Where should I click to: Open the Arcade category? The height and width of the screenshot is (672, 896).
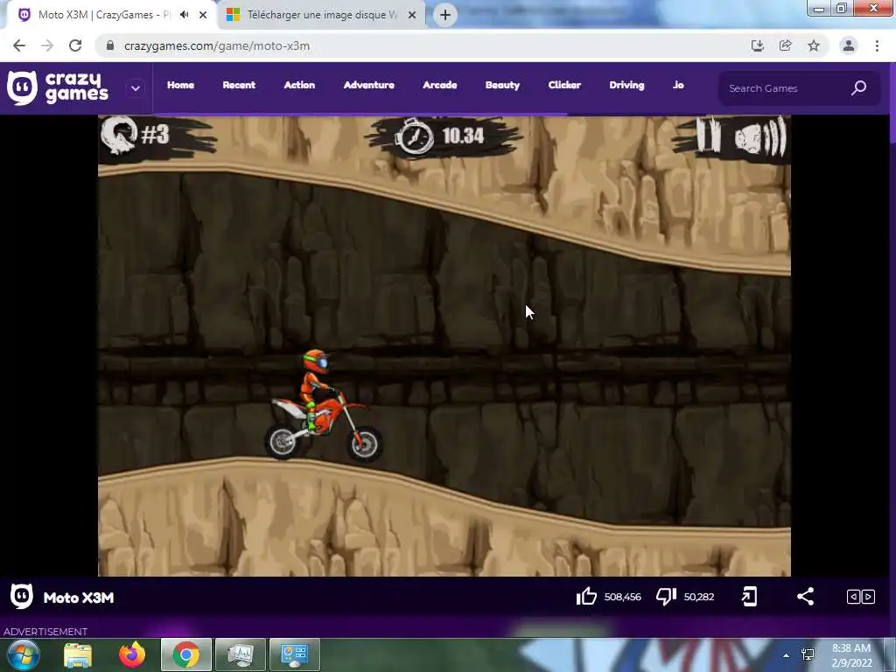coord(440,85)
